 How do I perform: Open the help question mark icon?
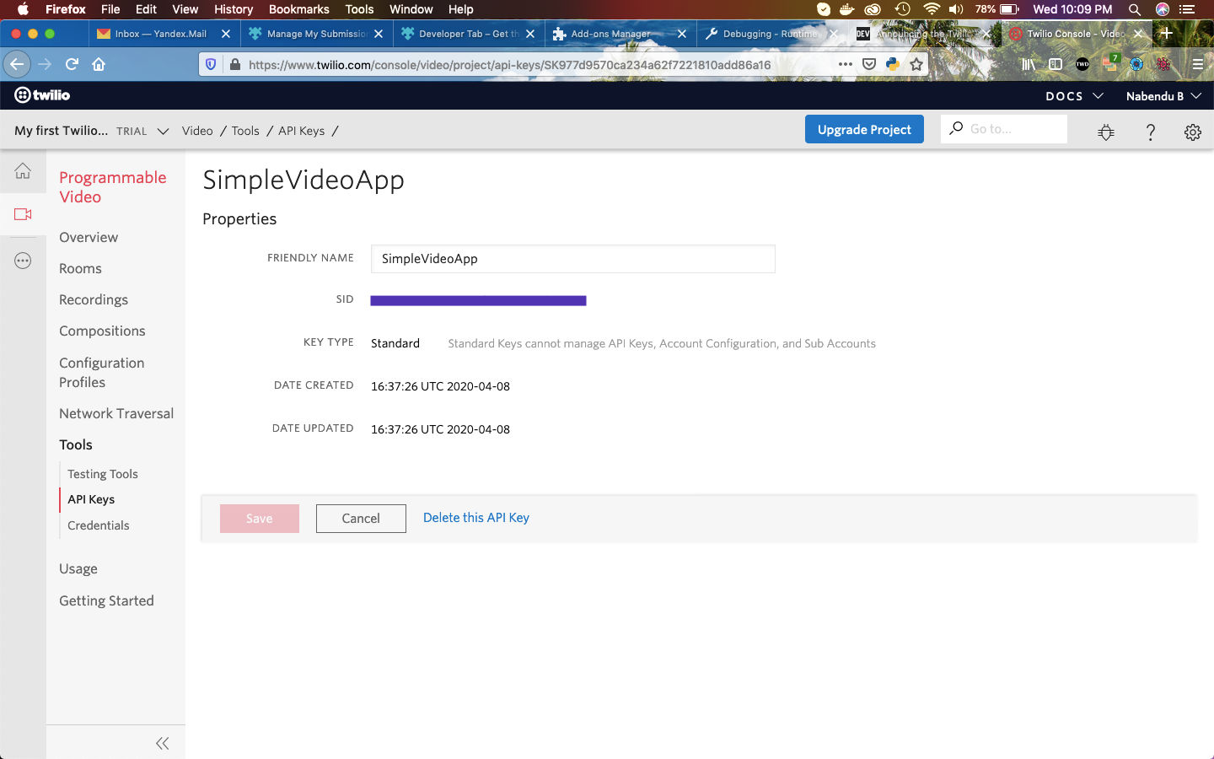[x=1150, y=132]
